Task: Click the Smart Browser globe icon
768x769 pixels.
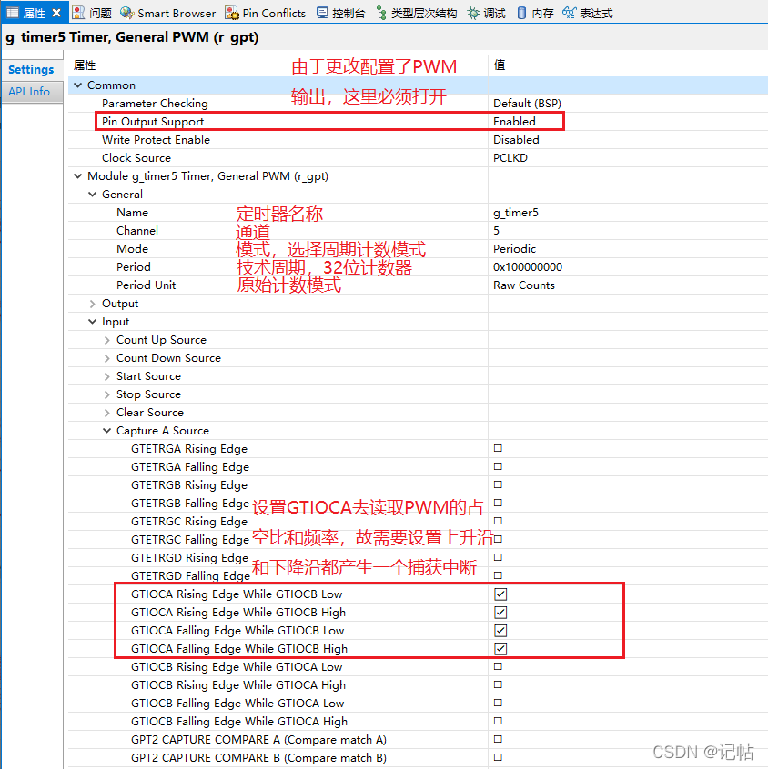Action: pyautogui.click(x=126, y=13)
